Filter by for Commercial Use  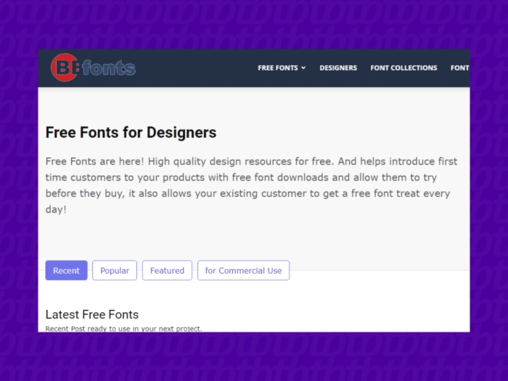[x=243, y=271]
